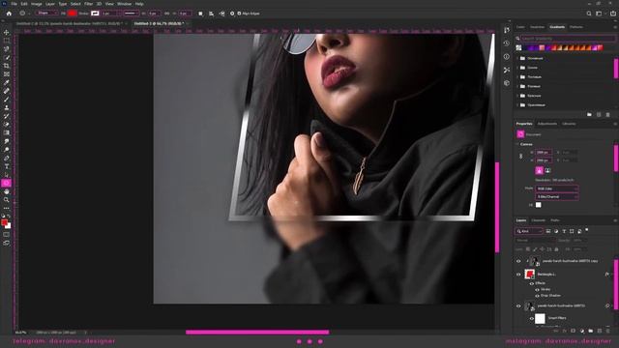Open the 8 Bits/Channel dropdown
The height and width of the screenshot is (348, 619).
(x=557, y=196)
